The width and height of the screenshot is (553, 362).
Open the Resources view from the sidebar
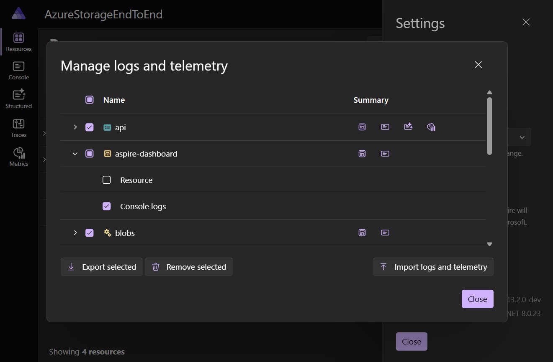[18, 41]
